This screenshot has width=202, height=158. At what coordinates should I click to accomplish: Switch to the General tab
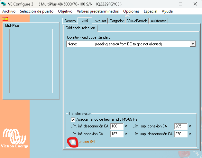click(x=70, y=21)
